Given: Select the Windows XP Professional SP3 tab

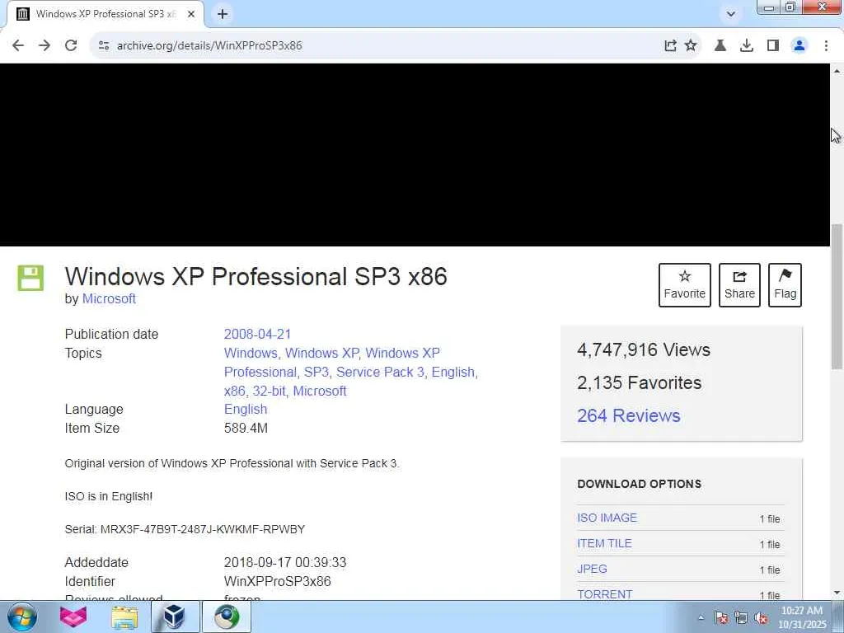Looking at the screenshot, I should pos(105,14).
